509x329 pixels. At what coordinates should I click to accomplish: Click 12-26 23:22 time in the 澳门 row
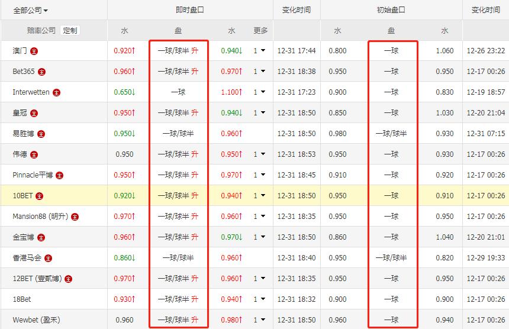tap(486, 51)
